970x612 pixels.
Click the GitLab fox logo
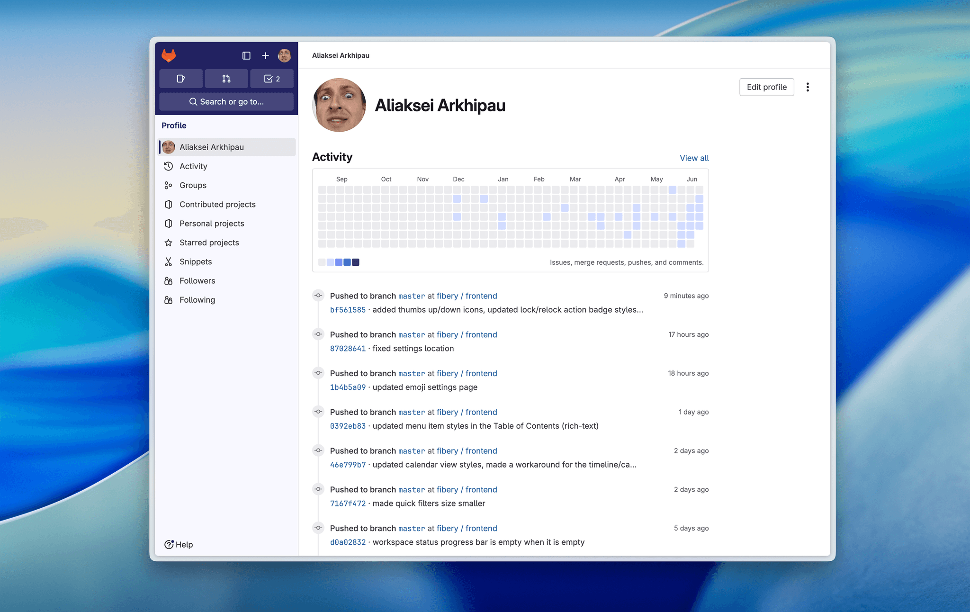(169, 55)
